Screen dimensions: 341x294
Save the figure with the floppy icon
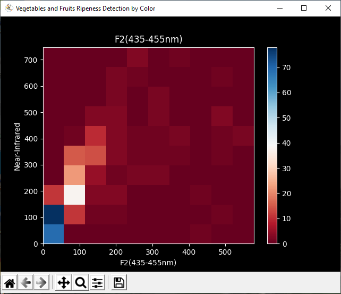pos(119,283)
